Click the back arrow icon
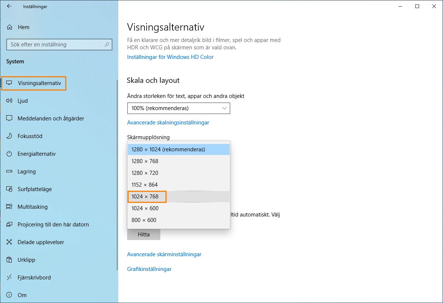This screenshot has width=443, height=303. pos(9,6)
